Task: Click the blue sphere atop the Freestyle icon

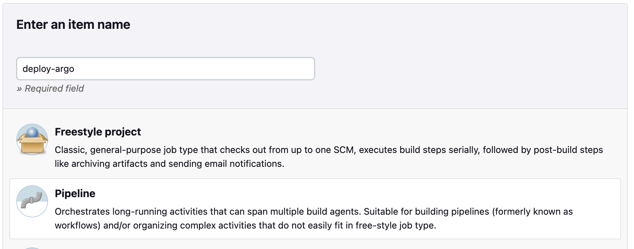Action: pyautogui.click(x=33, y=132)
